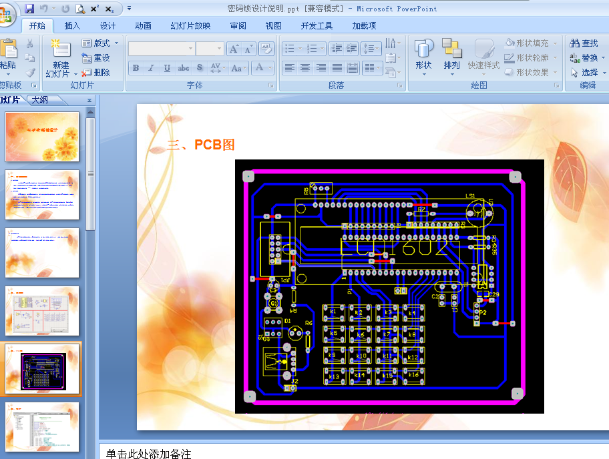Toggle text shadow (S) formatting
This screenshot has width=609, height=459.
200,68
